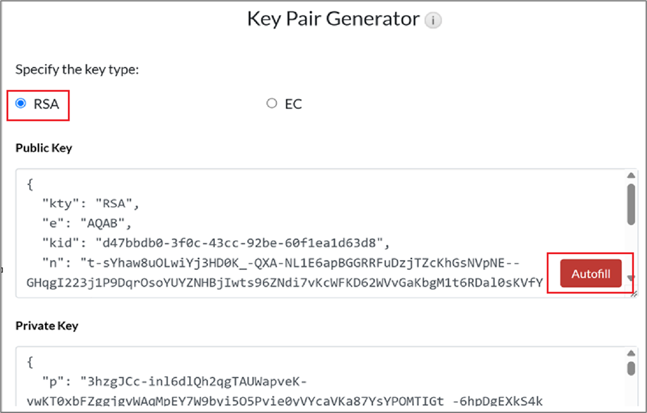Click the info icon beside Key Pair Generator

tap(433, 20)
